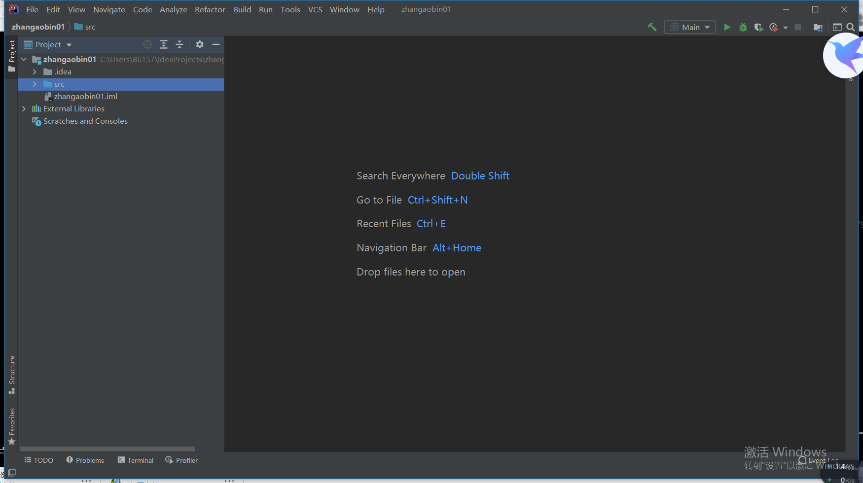863x483 pixels.
Task: Open the Edit menu
Action: [53, 9]
